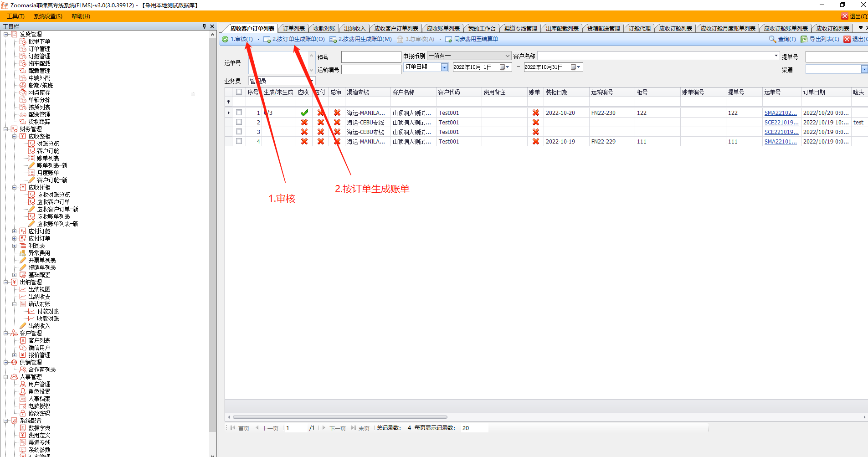
Task: Click the 柜号 input field
Action: click(371, 57)
